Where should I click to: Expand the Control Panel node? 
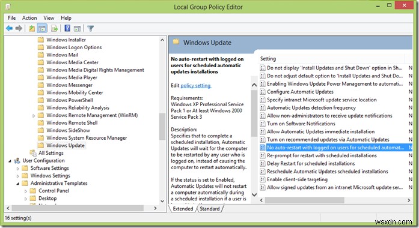26,191
